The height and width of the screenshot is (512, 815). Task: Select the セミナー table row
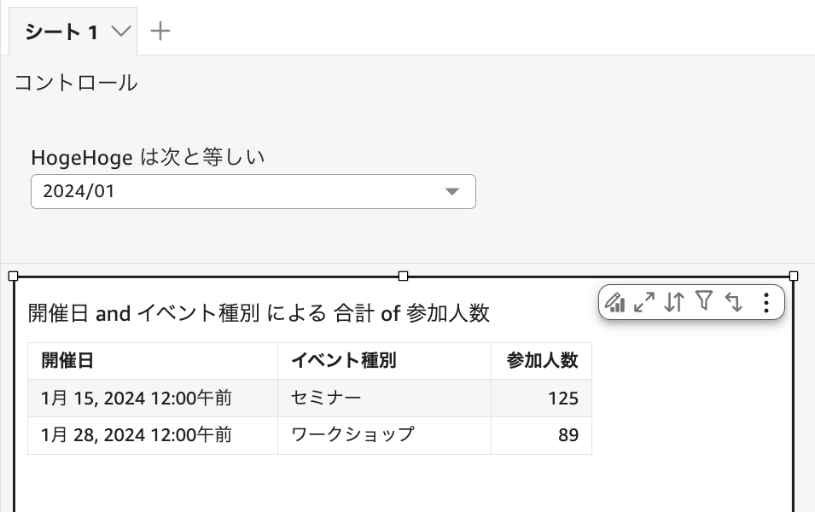(x=256, y=395)
